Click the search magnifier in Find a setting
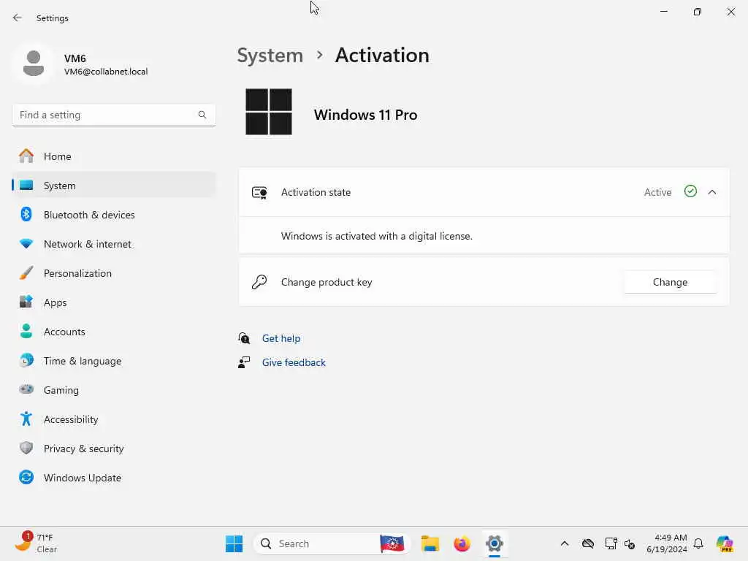This screenshot has width=748, height=561. tap(202, 115)
